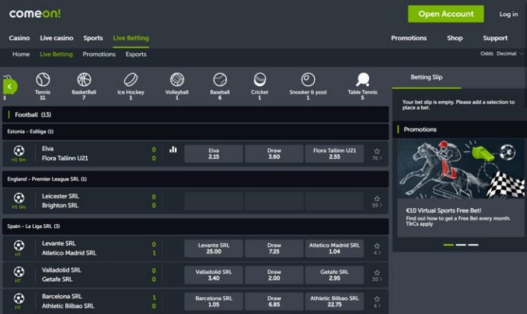Viewport: 527px width, 314px height.
Task: Click the Open Account button
Action: click(x=446, y=14)
